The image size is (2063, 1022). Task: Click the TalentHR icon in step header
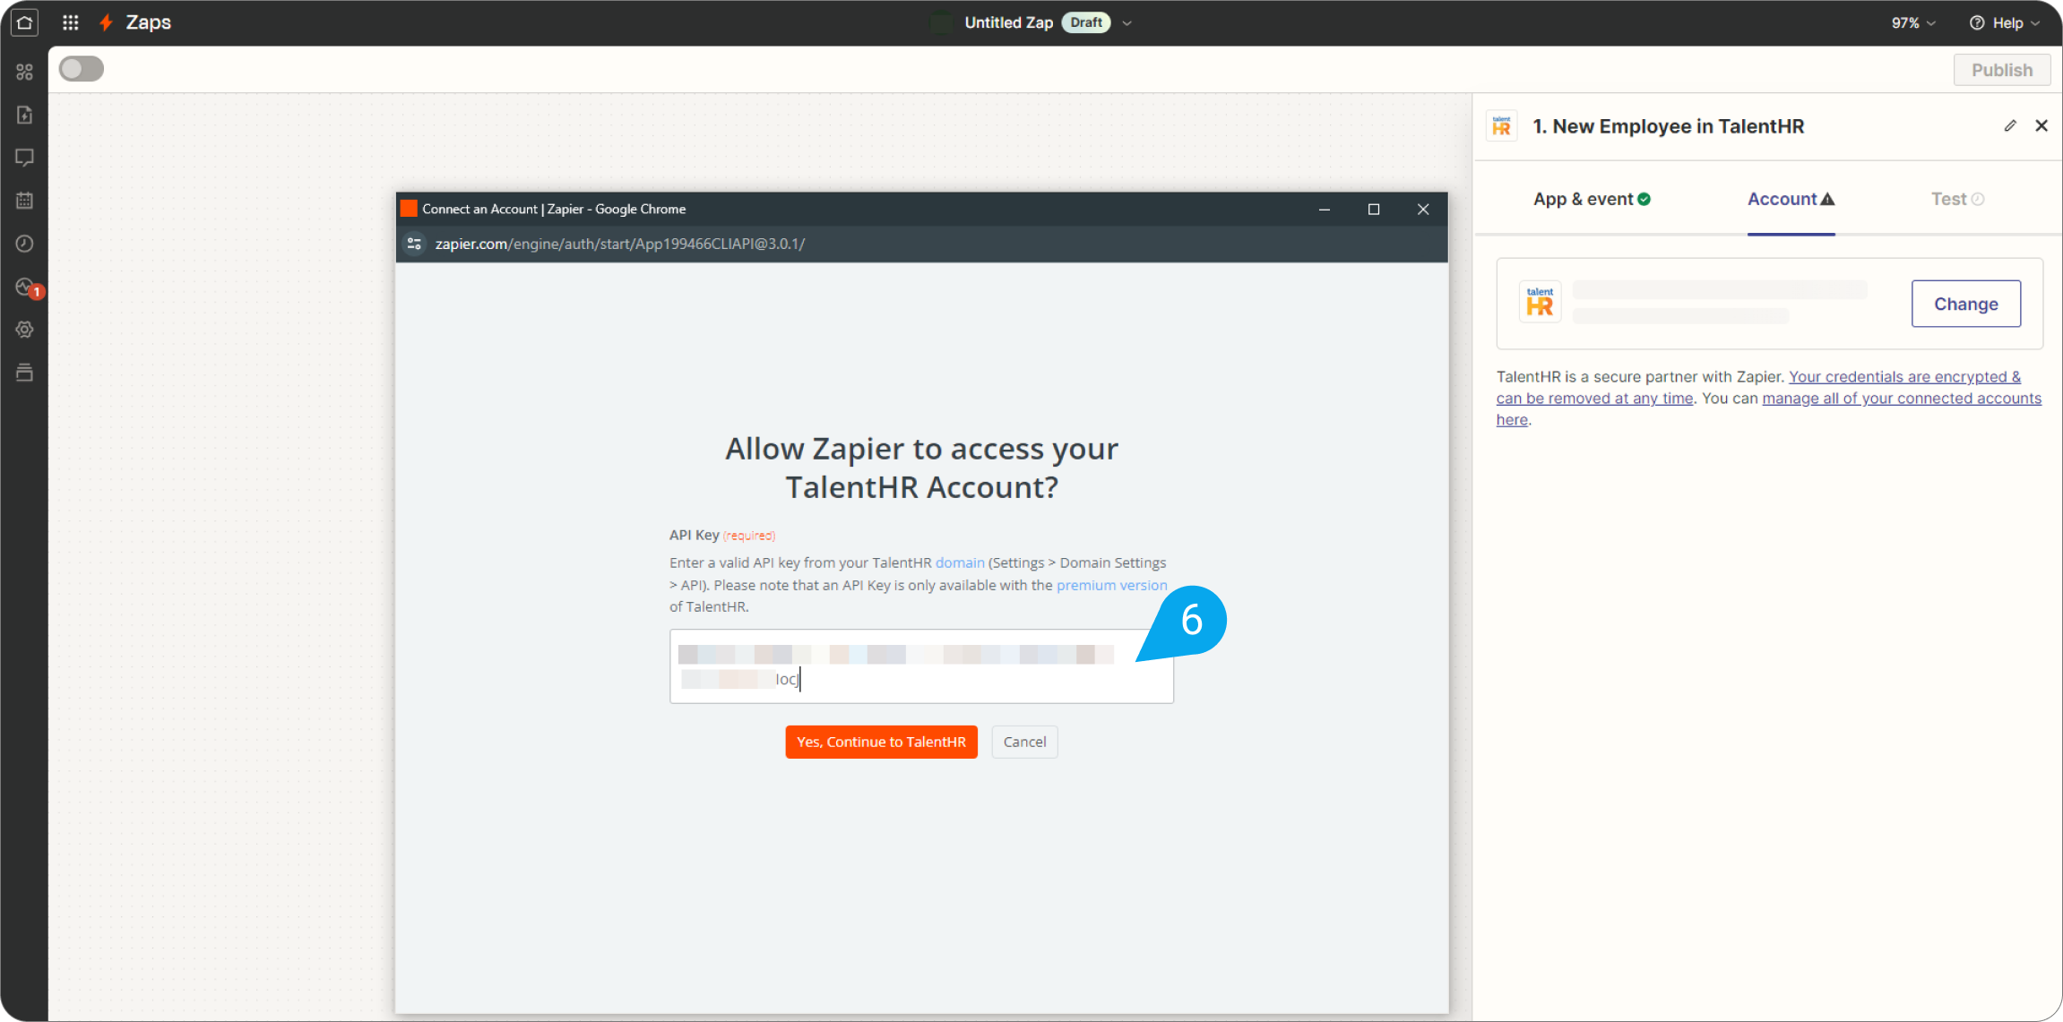point(1502,126)
